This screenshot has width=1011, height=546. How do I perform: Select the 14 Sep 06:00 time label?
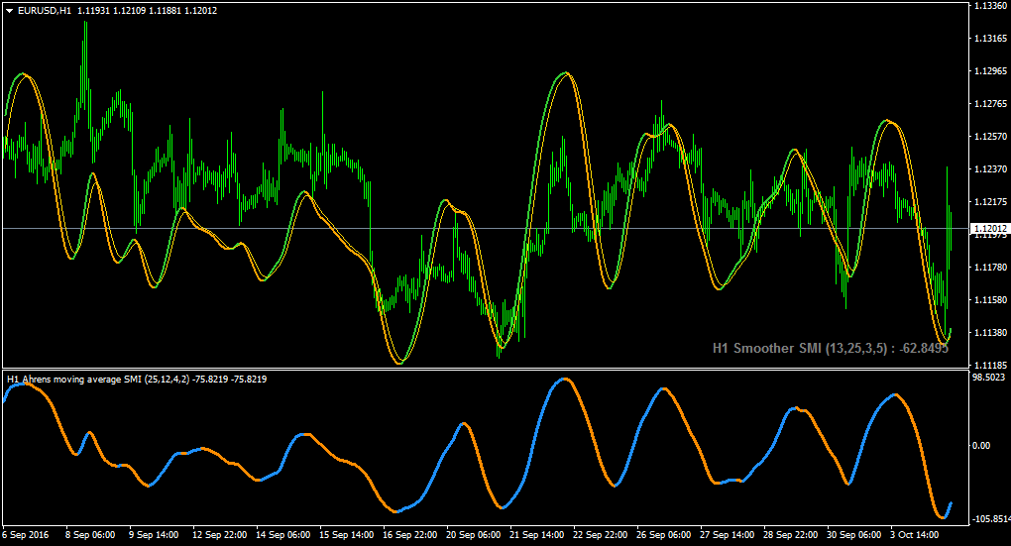pos(283,535)
